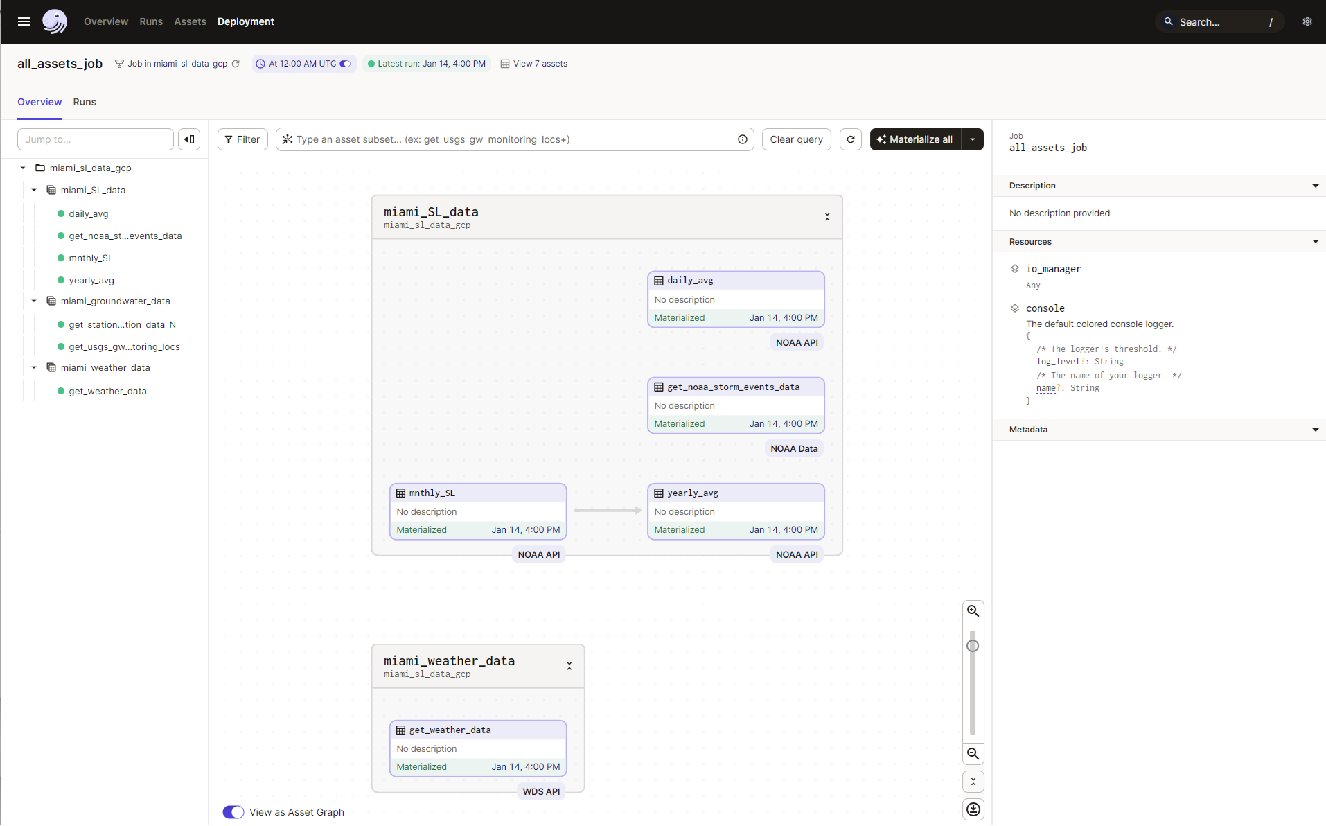Select get_usgs_gw...toring_locs tree item
1326x826 pixels.
pos(125,347)
